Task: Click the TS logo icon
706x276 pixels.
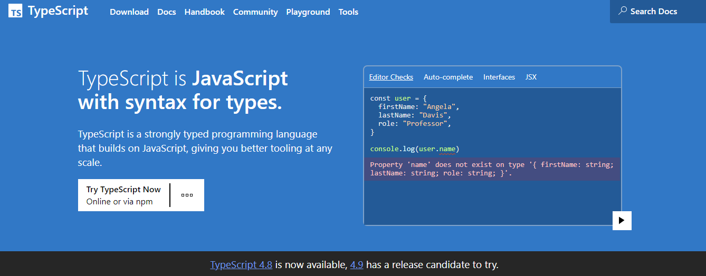Action: [15, 12]
